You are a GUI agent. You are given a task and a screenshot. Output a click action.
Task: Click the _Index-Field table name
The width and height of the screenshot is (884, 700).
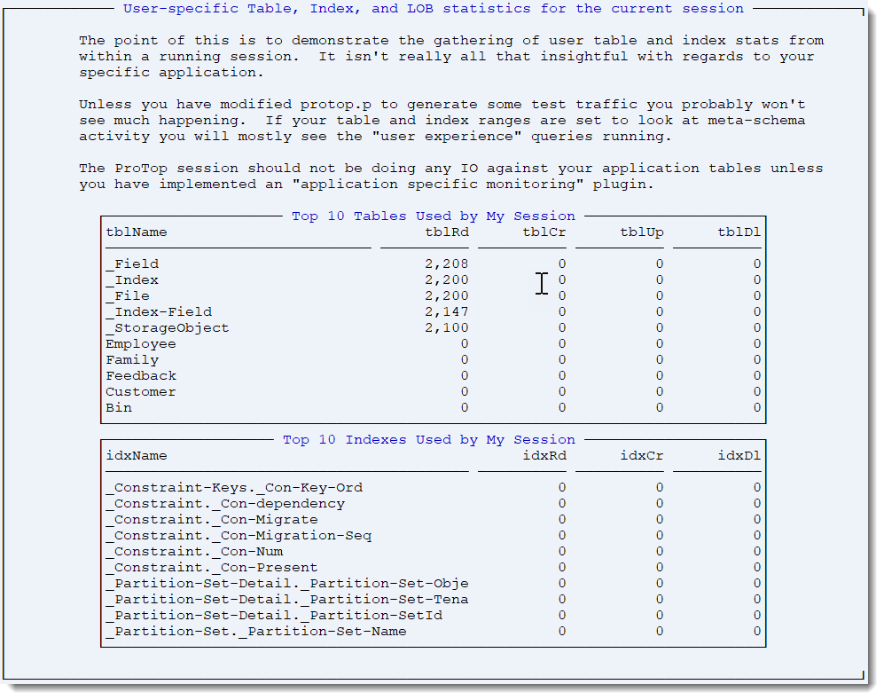[160, 312]
